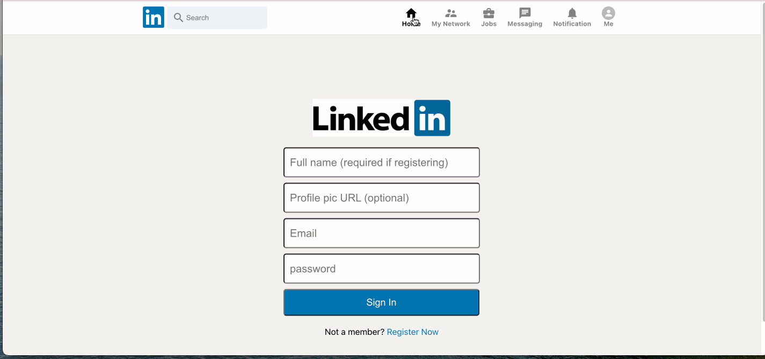Select the Notification nav label
Screen dimensions: 765x359
[572, 24]
